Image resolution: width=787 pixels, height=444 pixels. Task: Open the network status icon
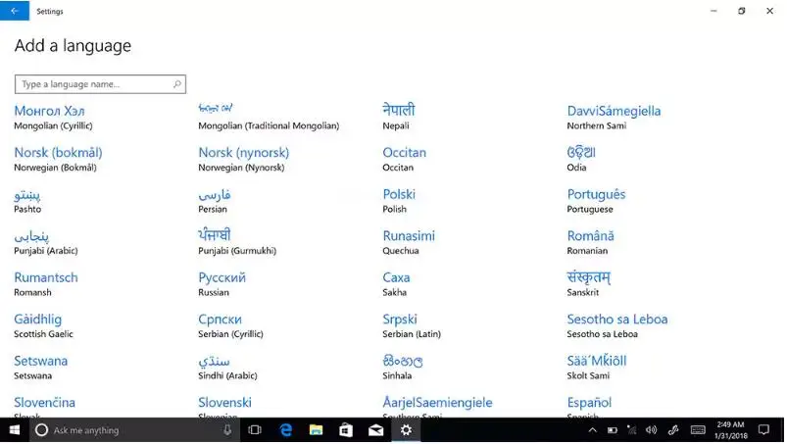[632, 430]
